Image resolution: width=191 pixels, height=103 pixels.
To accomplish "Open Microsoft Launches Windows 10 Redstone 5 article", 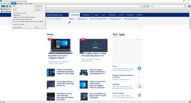I will 97,71.
